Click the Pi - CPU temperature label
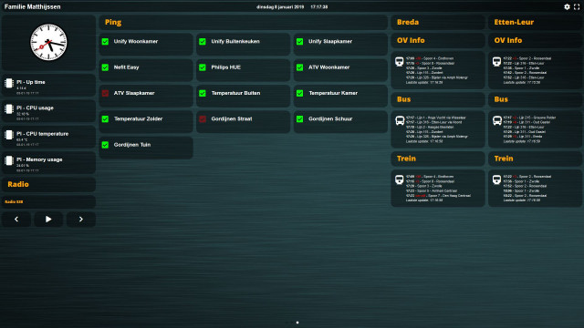This screenshot has width=584, height=328. point(43,134)
